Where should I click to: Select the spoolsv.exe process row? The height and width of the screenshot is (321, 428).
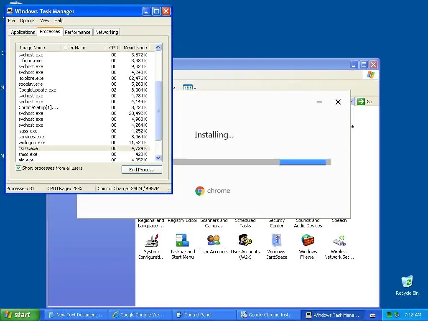83,84
